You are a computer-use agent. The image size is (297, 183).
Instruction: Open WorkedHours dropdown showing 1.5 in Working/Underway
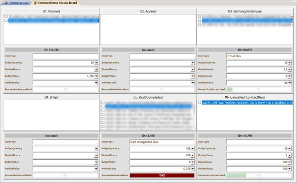290,69
